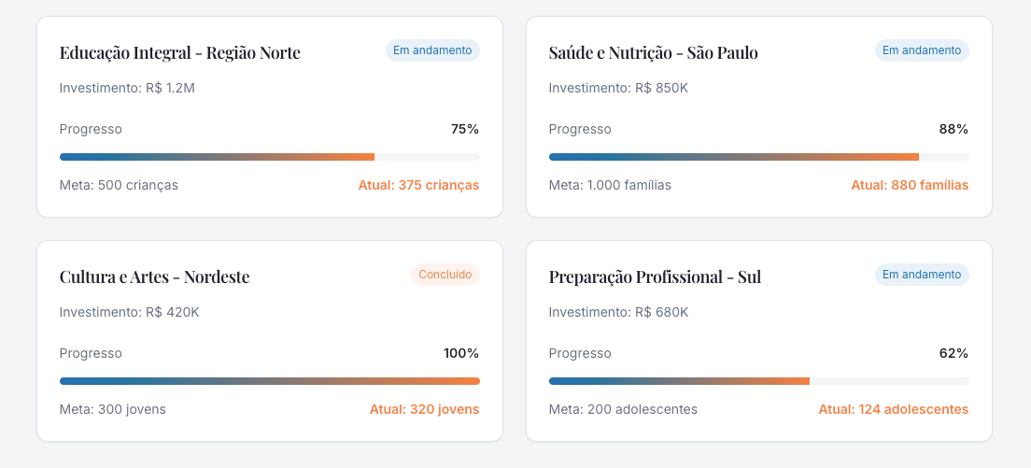
Task: Click the Educação Integral - Região Norte title
Action: [180, 52]
